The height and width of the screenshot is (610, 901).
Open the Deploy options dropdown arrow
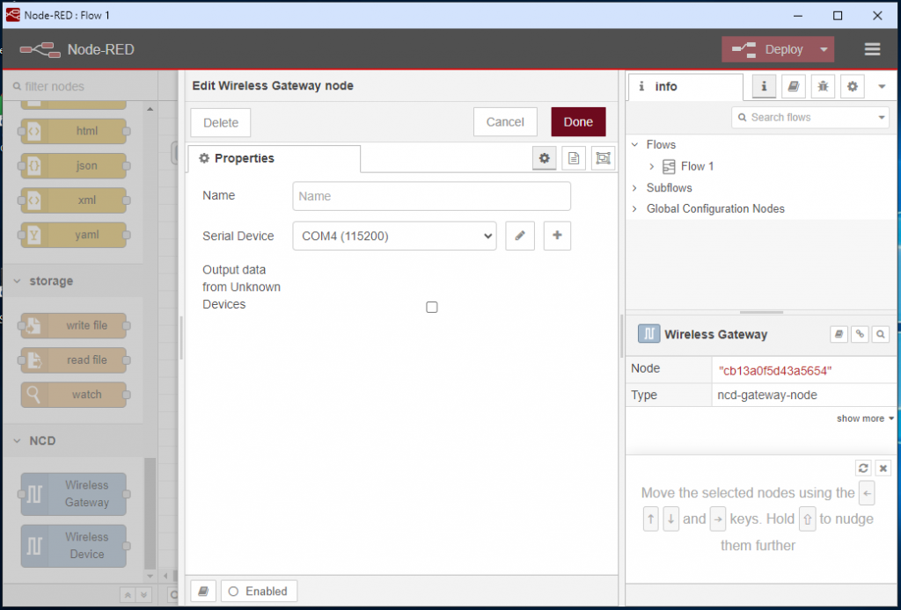pos(822,49)
